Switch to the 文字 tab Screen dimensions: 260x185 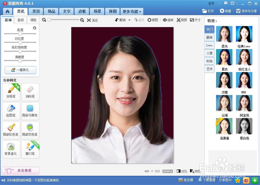67,11
